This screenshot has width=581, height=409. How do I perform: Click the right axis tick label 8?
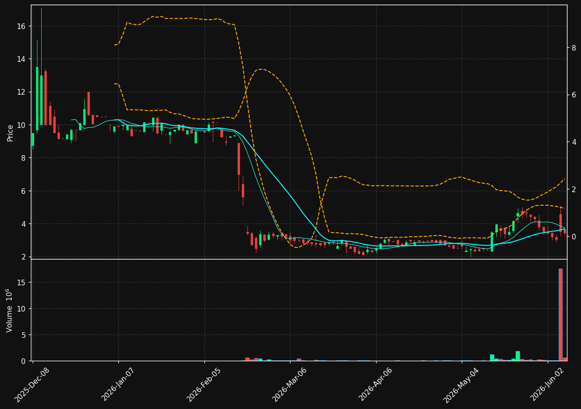click(574, 48)
